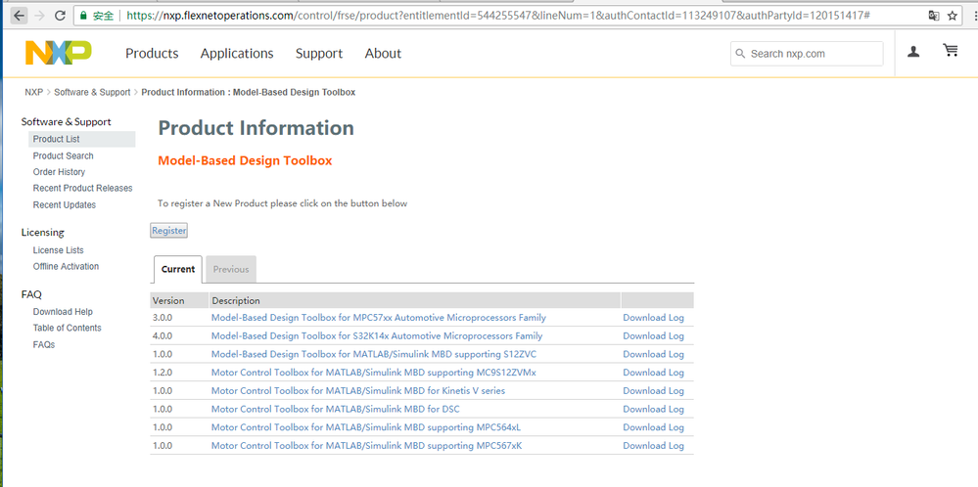
Task: Switch to the Current tab
Action: coord(178,269)
